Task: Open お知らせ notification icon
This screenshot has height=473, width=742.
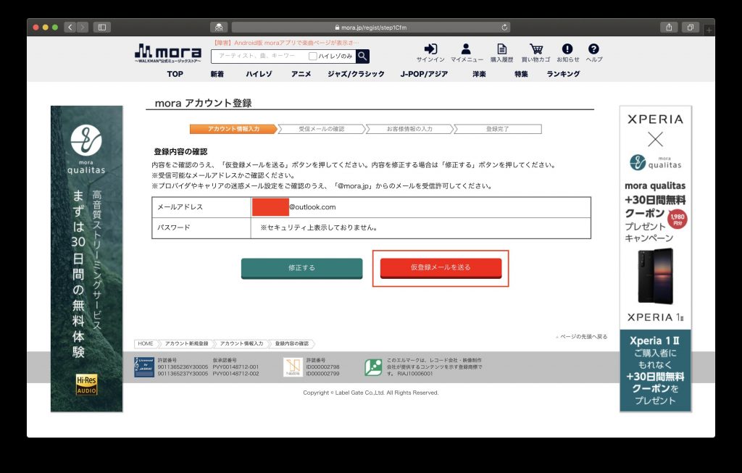Action: pyautogui.click(x=567, y=52)
